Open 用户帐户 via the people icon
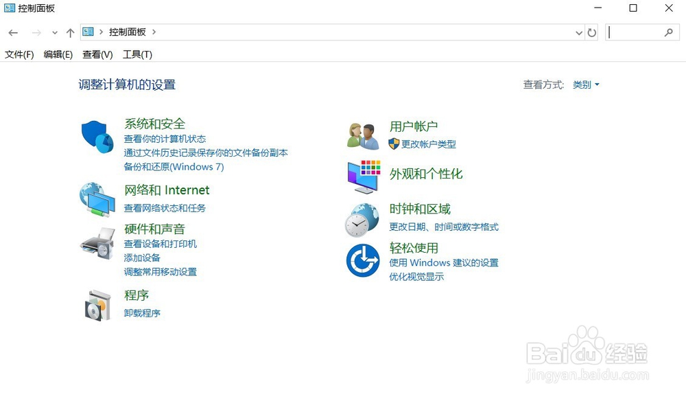The height and width of the screenshot is (399, 686). pyautogui.click(x=362, y=134)
